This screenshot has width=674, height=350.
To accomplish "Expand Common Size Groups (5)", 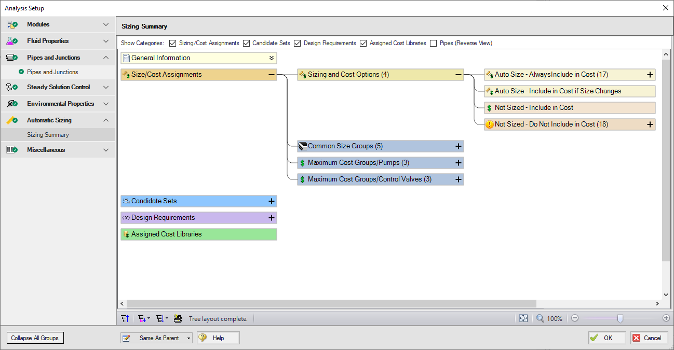I will 458,146.
